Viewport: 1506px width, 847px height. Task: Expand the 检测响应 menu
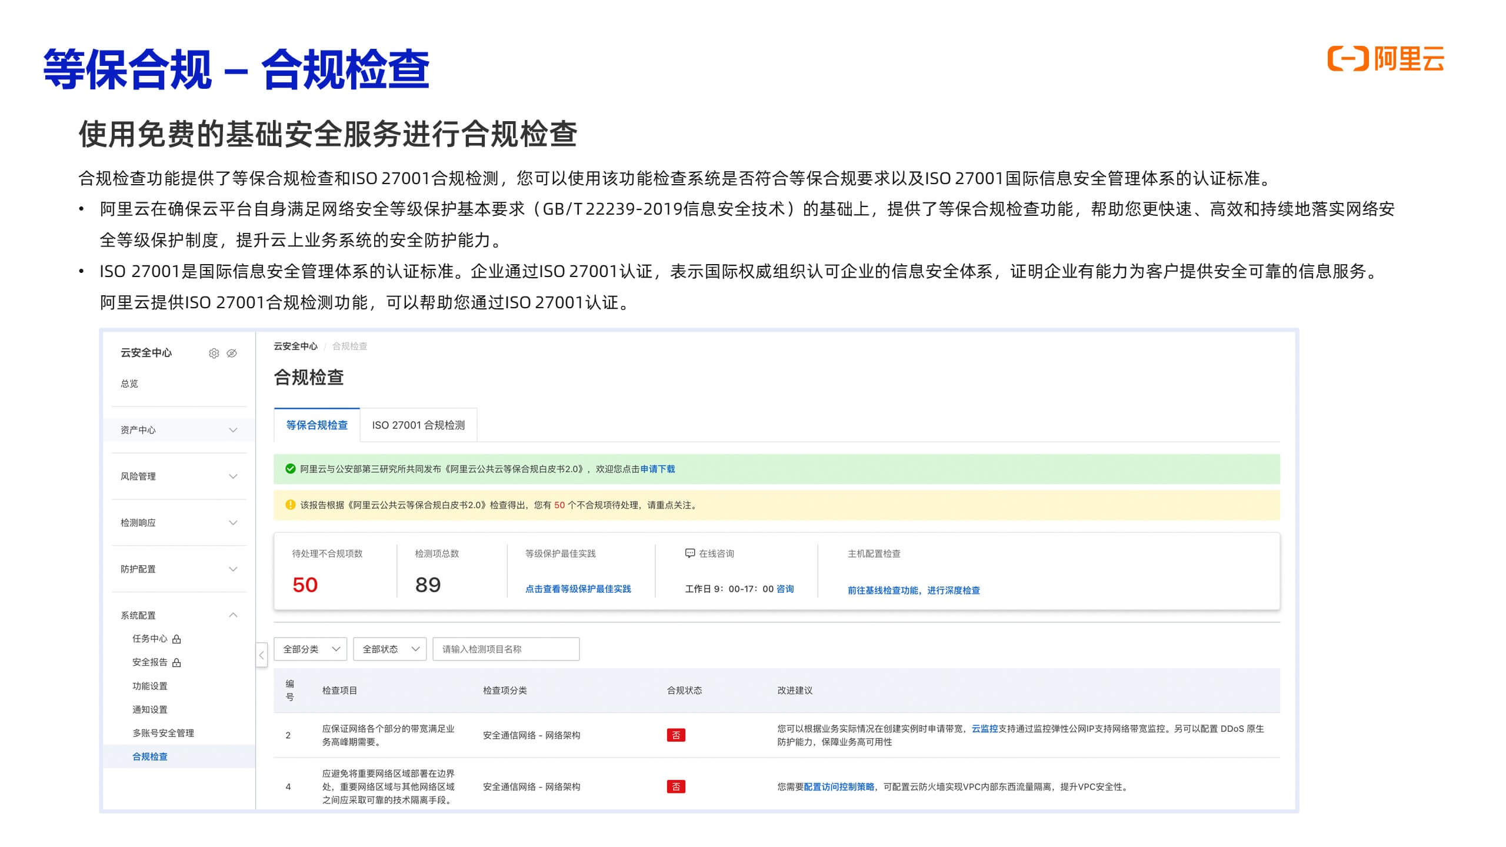pos(179,523)
